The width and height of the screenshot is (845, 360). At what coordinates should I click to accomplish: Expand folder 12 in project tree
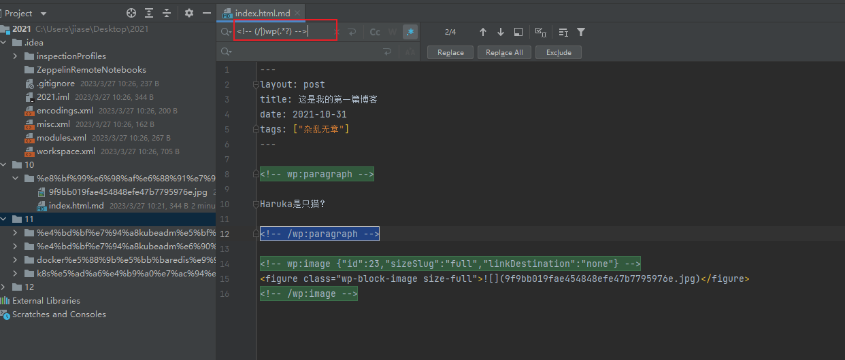coord(4,287)
